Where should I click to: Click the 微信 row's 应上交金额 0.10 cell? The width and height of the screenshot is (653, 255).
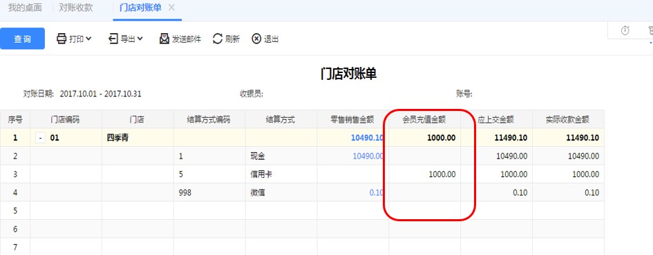click(x=496, y=193)
